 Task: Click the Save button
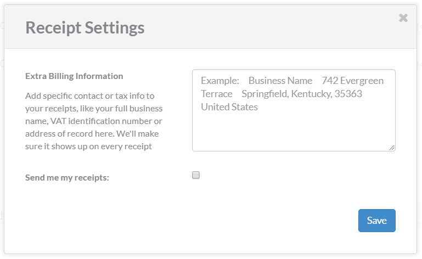pos(376,221)
